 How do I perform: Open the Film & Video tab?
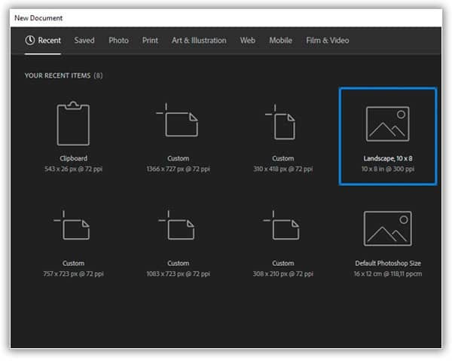point(328,41)
